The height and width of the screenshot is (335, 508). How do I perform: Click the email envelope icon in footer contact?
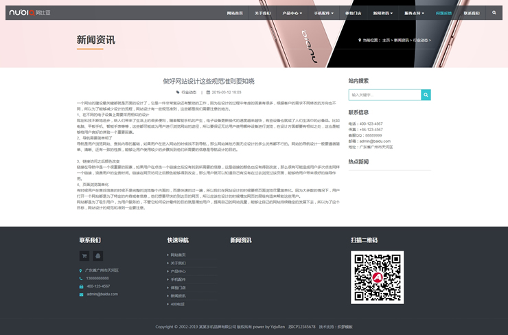pos(80,294)
